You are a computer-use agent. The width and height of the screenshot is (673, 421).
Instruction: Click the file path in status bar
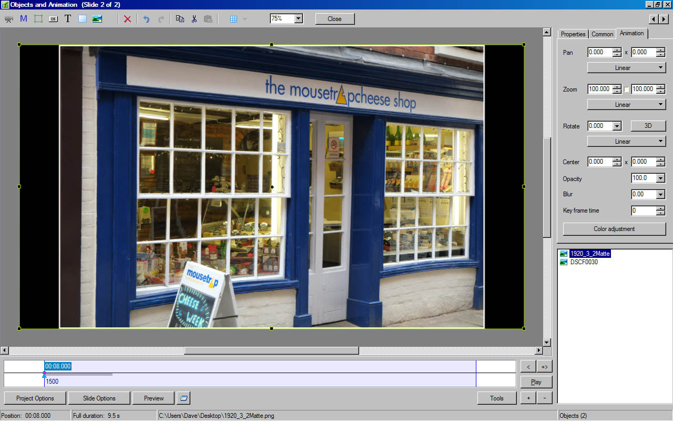[217, 416]
